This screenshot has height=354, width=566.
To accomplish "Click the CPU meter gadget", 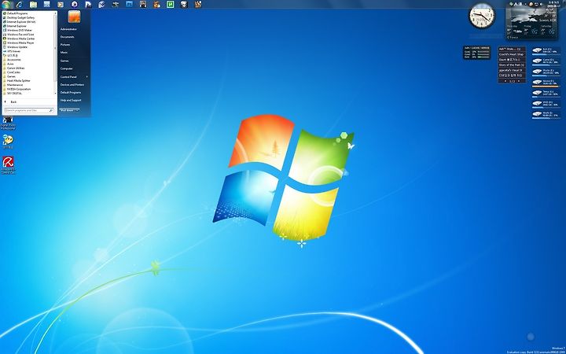I will pos(476,53).
